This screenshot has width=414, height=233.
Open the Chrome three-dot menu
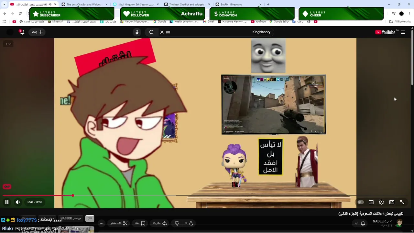tap(409, 14)
